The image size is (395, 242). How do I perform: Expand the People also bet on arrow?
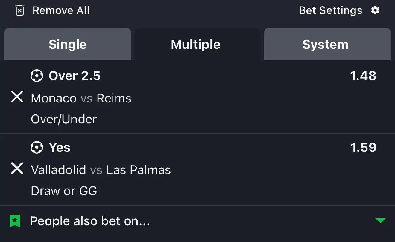point(380,221)
